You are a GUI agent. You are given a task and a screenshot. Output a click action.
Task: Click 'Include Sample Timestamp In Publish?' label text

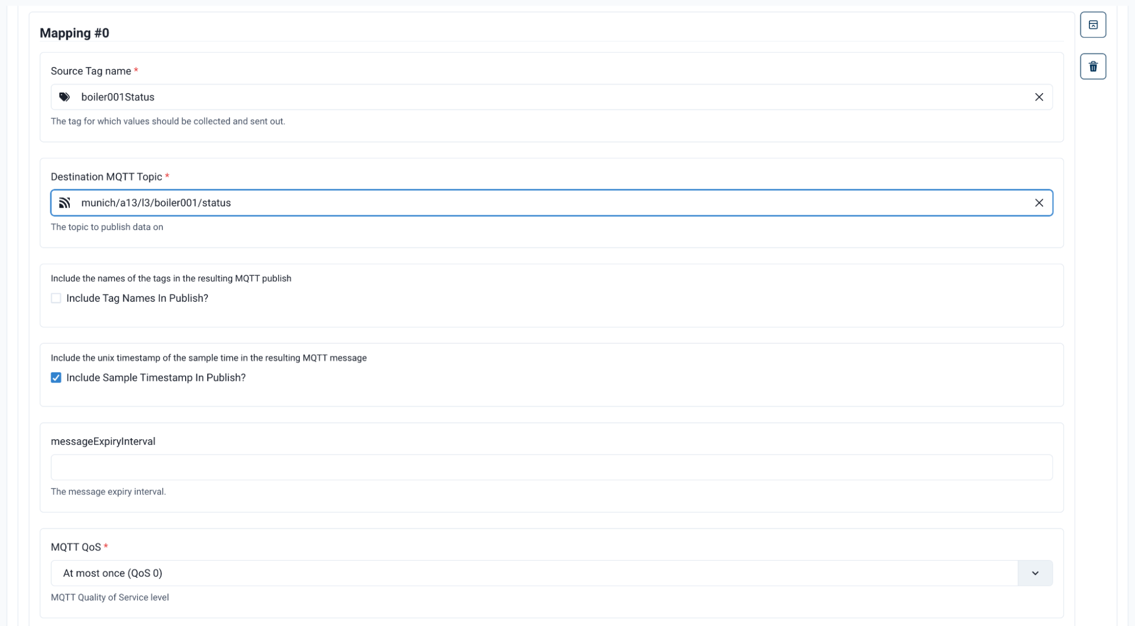(156, 377)
